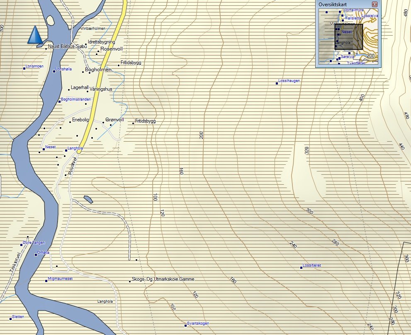
Task: Select the Lorismoen waypoint icon
Action: [24, 69]
